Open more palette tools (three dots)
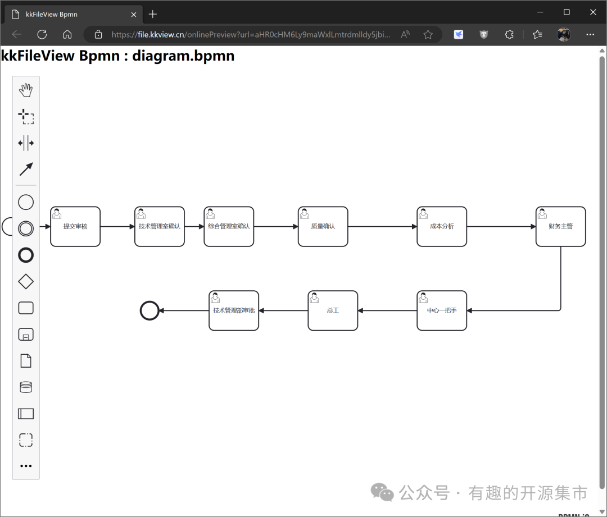This screenshot has height=517, width=607. click(x=26, y=466)
